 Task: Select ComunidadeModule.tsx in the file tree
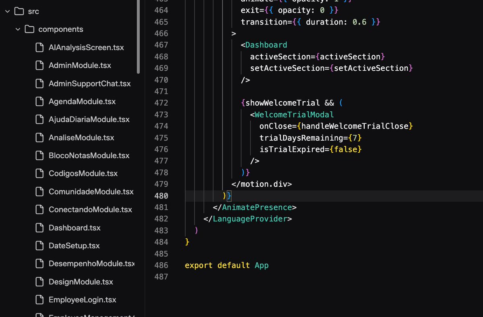tap(91, 192)
